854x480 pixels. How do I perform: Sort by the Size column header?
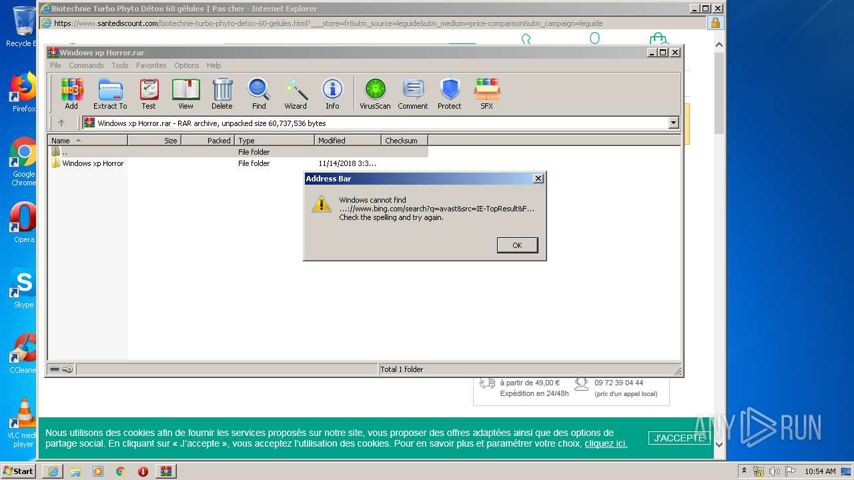point(154,141)
